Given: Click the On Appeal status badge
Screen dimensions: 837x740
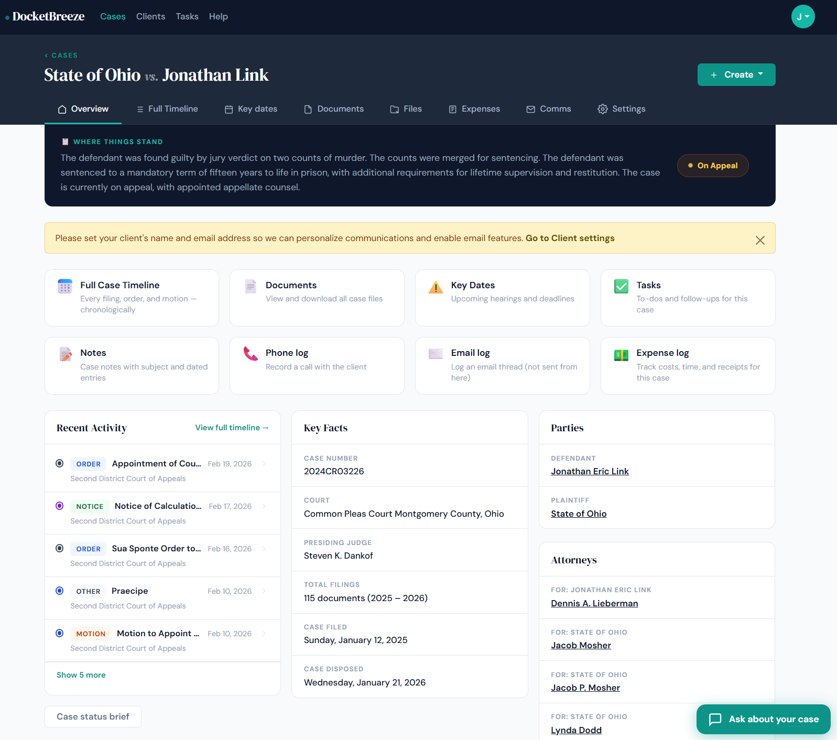Looking at the screenshot, I should pos(712,166).
